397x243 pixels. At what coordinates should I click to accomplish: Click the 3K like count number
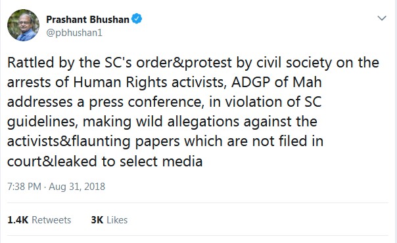[x=97, y=220]
